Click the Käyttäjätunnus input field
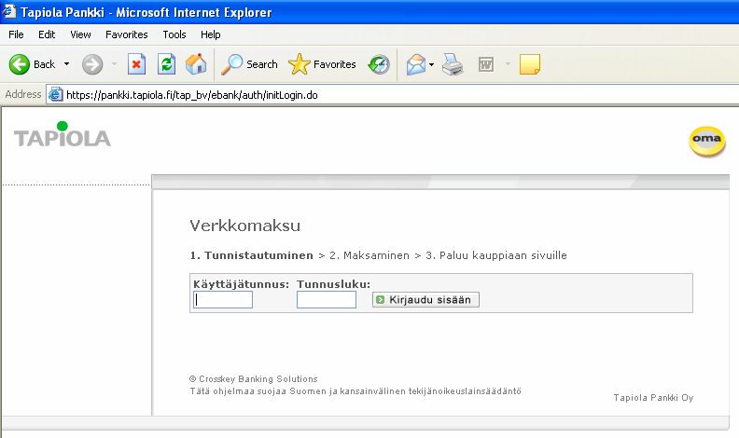This screenshot has width=739, height=438. pyautogui.click(x=223, y=300)
